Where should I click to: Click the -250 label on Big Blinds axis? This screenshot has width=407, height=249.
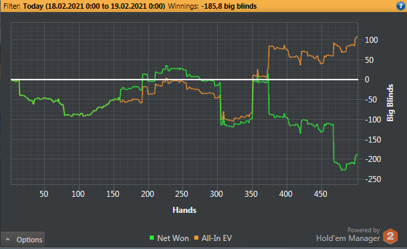(373, 179)
